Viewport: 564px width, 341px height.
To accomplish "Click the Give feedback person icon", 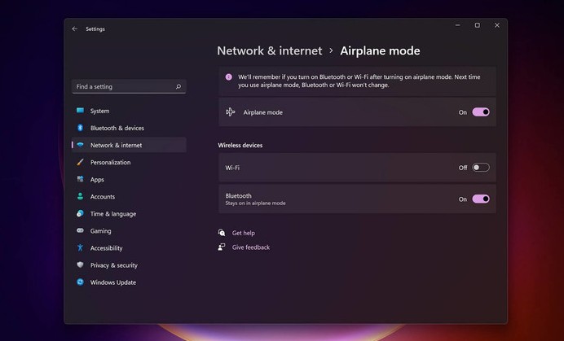I will 222,247.
